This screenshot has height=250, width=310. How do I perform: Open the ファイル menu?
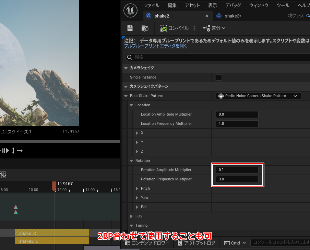pyautogui.click(x=151, y=5)
